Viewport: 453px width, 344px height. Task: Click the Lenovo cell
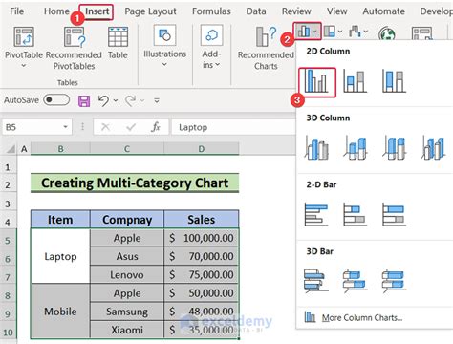click(127, 274)
